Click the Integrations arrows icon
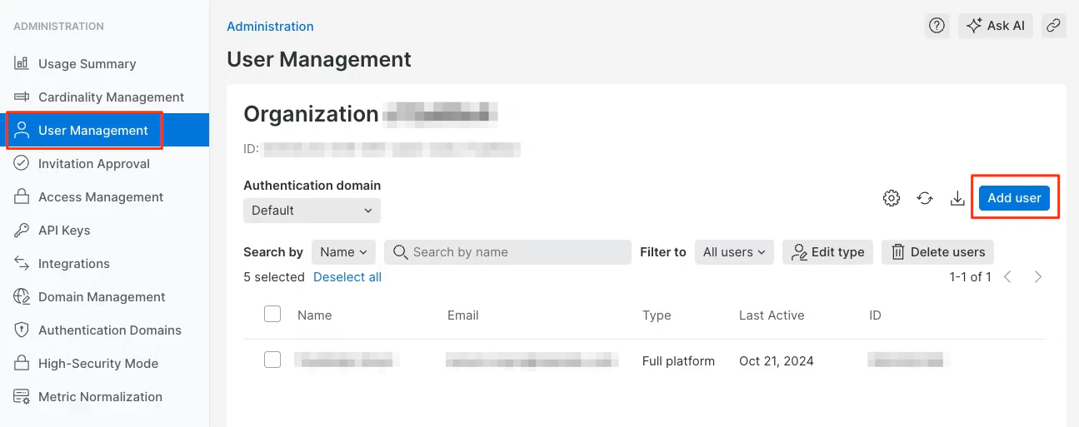1079x427 pixels. tap(22, 263)
